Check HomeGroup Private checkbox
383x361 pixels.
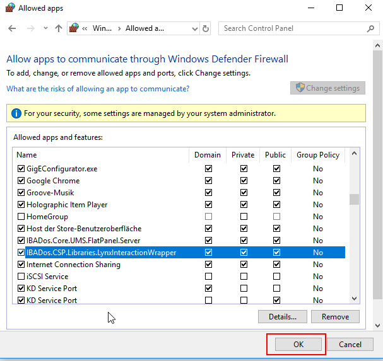[244, 216]
